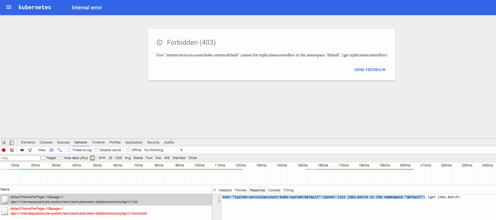Open the Audits tab
The height and width of the screenshot is (220, 496).
tap(169, 142)
